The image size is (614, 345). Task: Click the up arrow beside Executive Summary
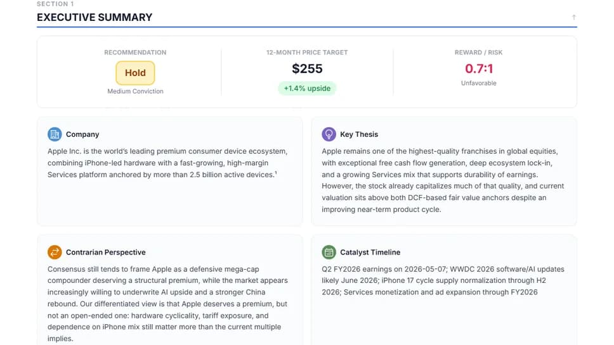click(573, 18)
